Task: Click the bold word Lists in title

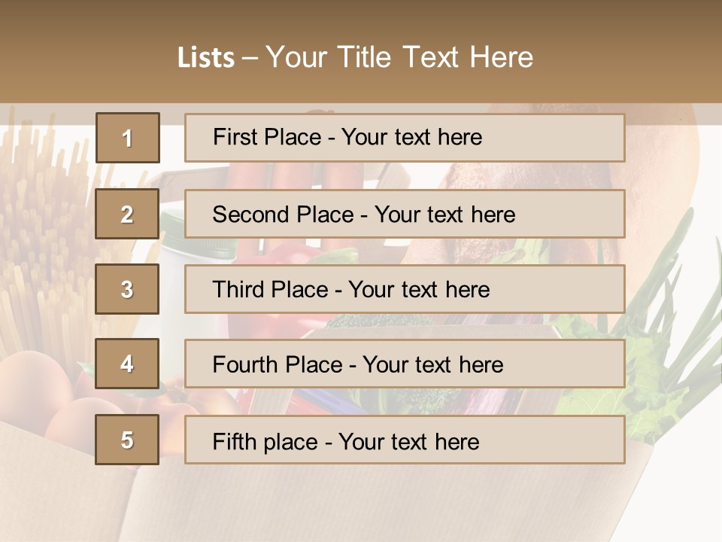Action: (x=205, y=58)
